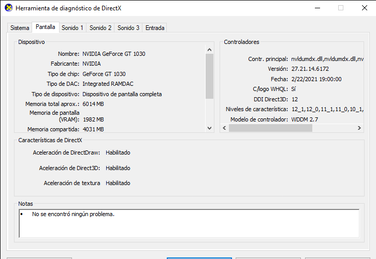This screenshot has height=259, width=376.
Task: Close the DirectX diagnostic window
Action: tap(365, 8)
